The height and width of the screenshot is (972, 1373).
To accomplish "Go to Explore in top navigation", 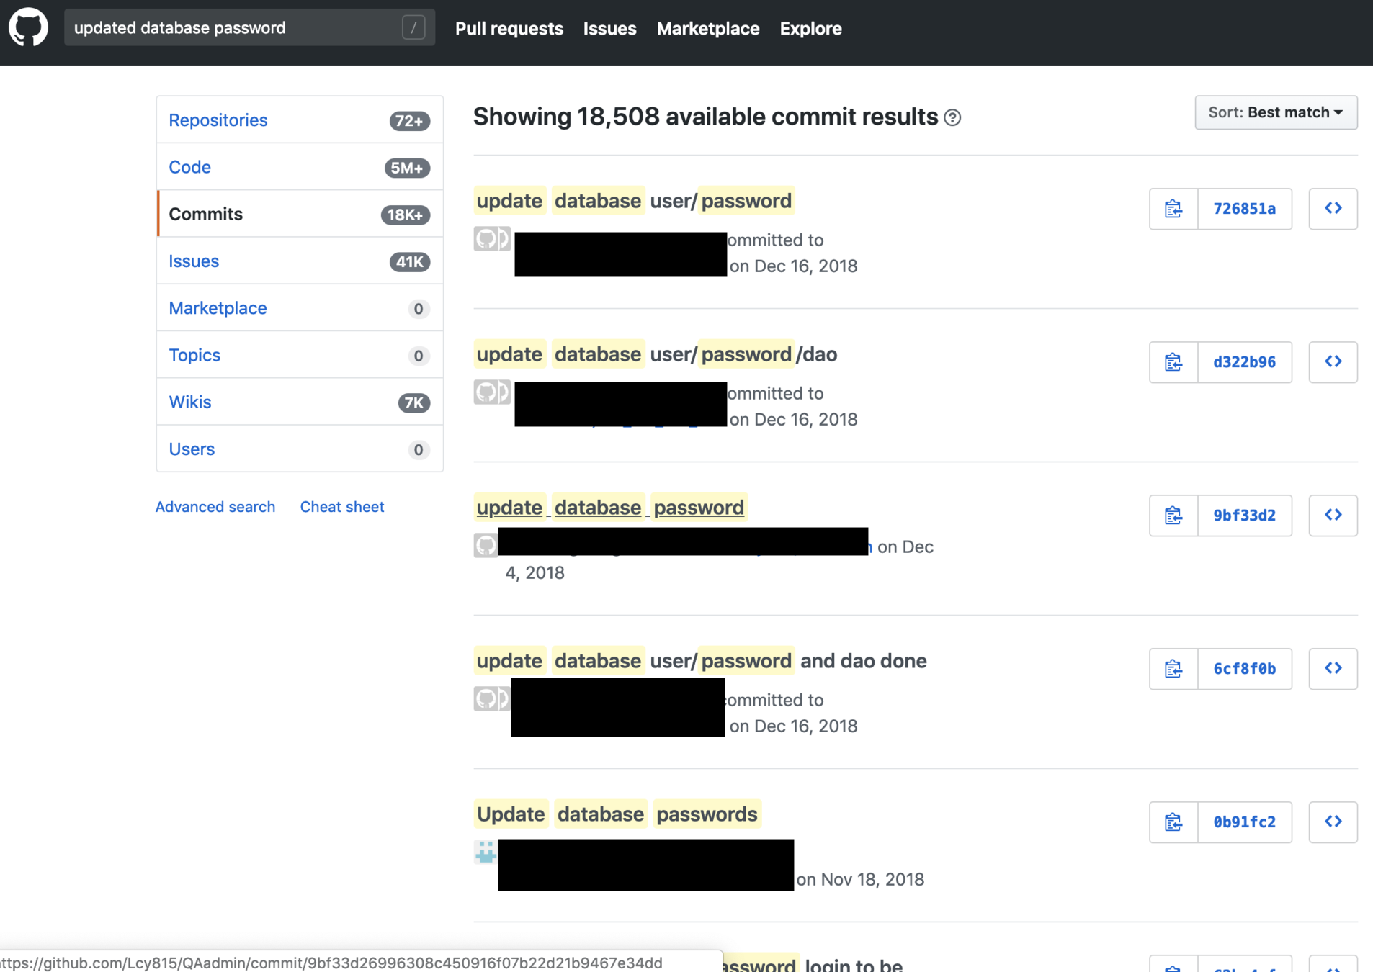I will coord(810,29).
